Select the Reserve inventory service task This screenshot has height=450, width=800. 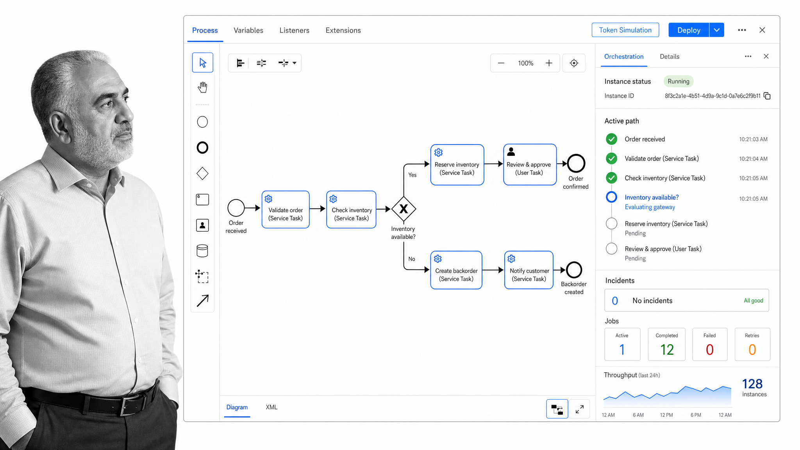pos(457,164)
